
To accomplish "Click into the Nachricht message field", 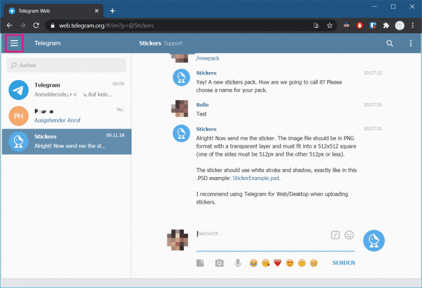I will pos(261,234).
